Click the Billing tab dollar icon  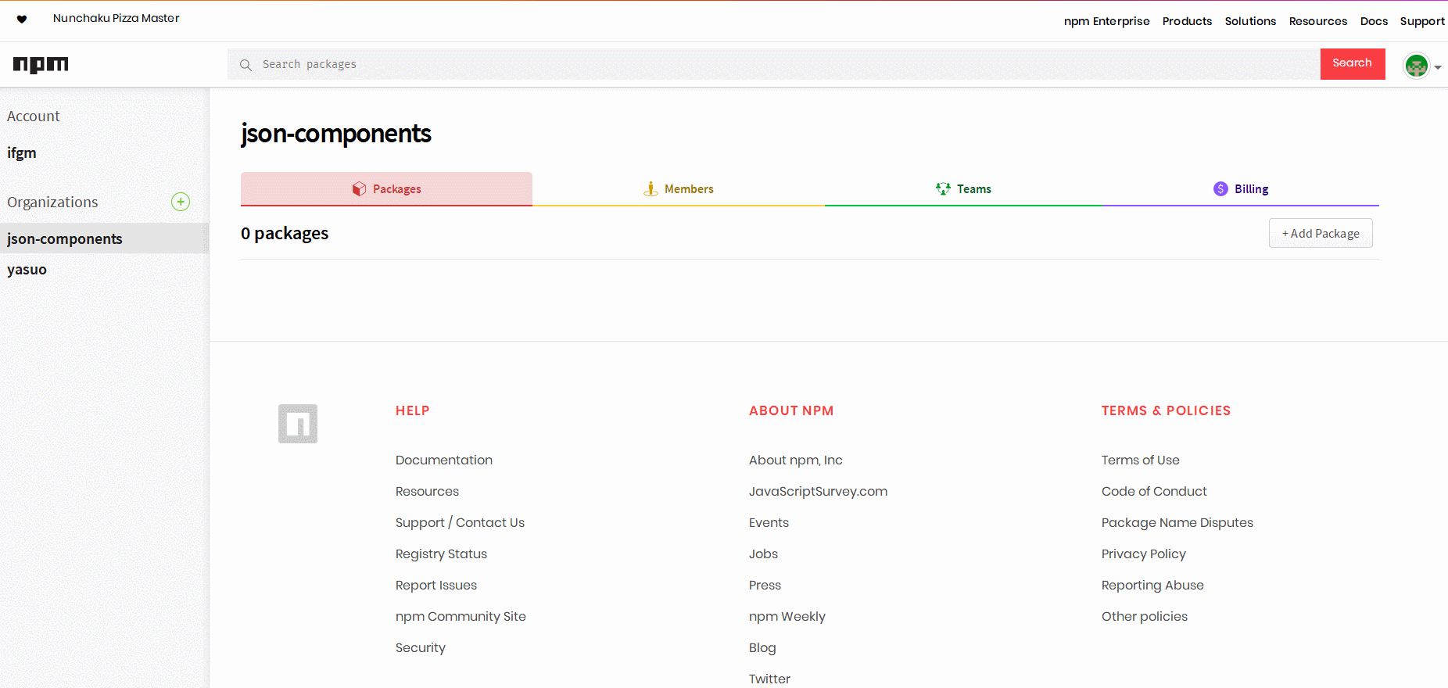click(1220, 189)
